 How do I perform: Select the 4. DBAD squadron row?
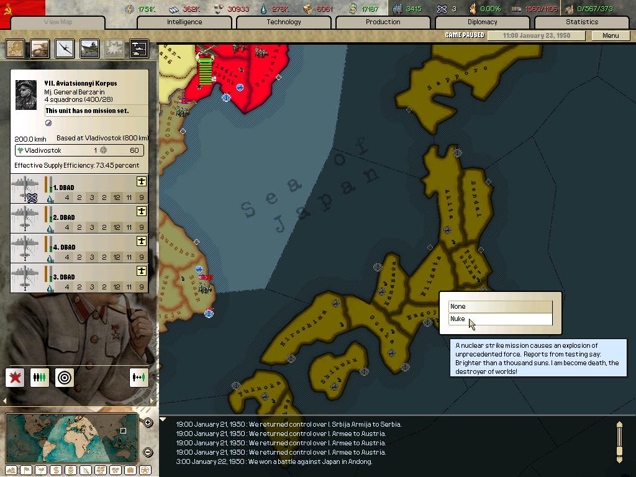pyautogui.click(x=79, y=248)
